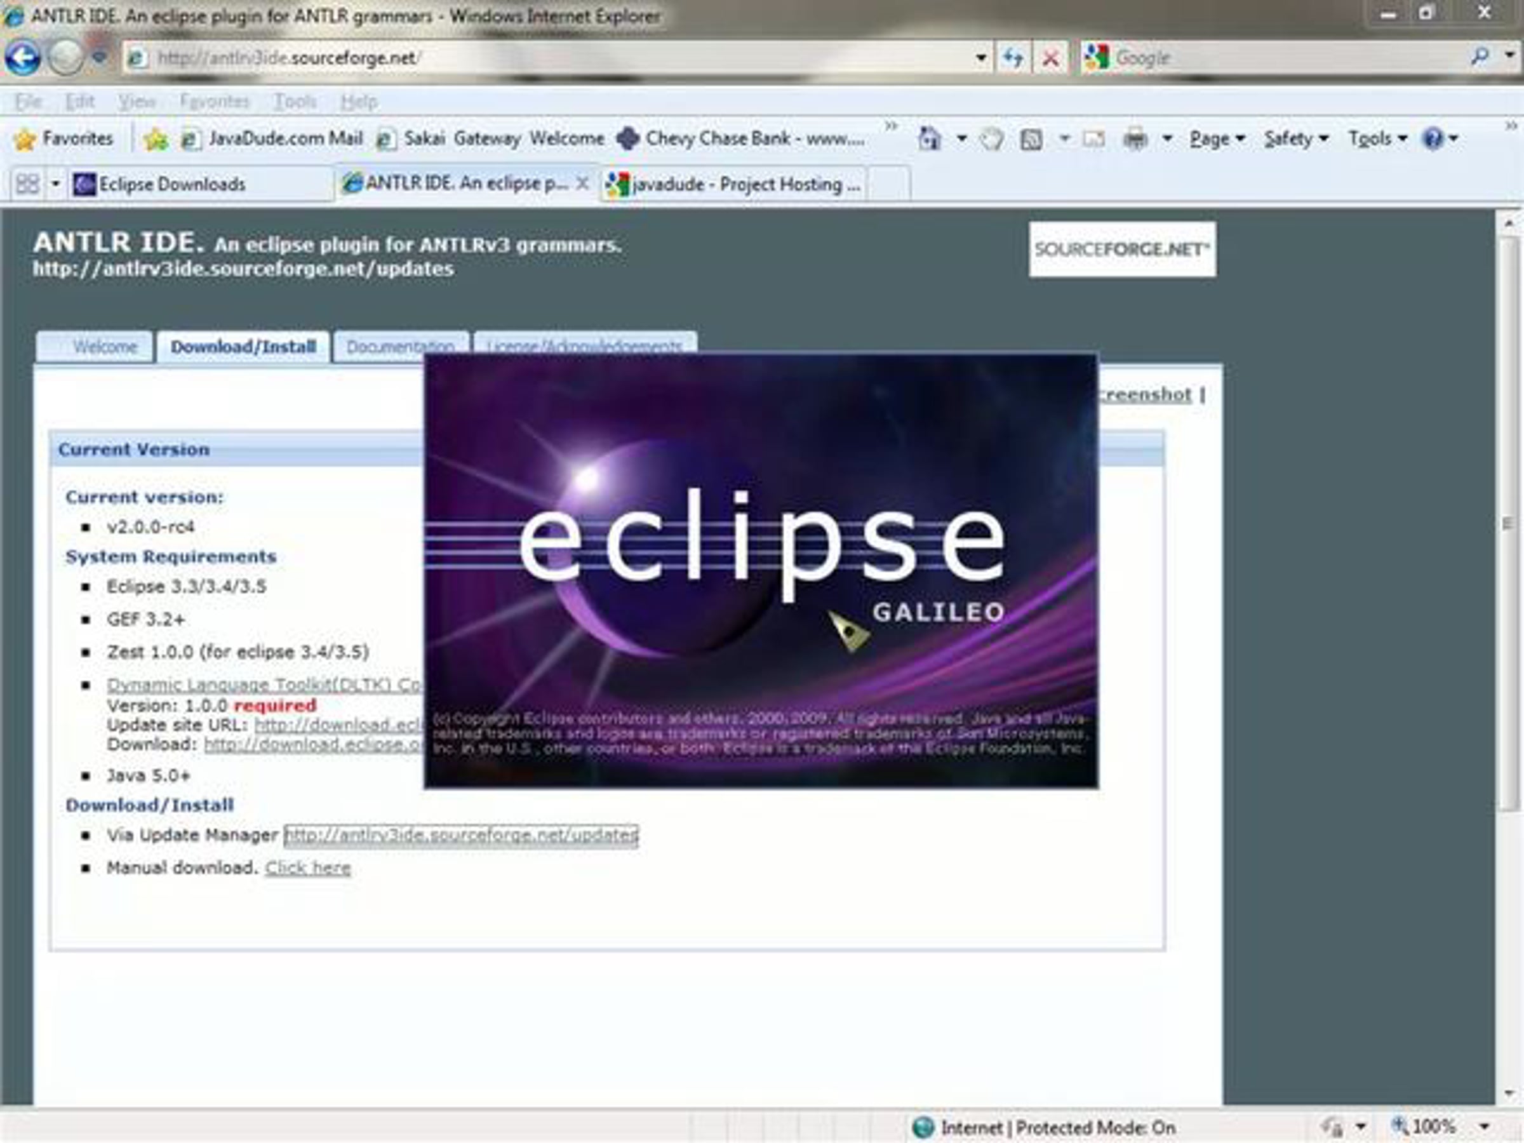Click the search magnifier icon

coord(1478,57)
